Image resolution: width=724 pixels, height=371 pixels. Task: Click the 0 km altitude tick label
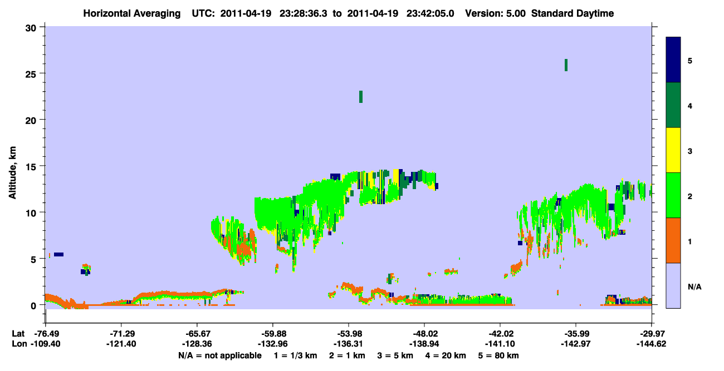pyautogui.click(x=34, y=305)
